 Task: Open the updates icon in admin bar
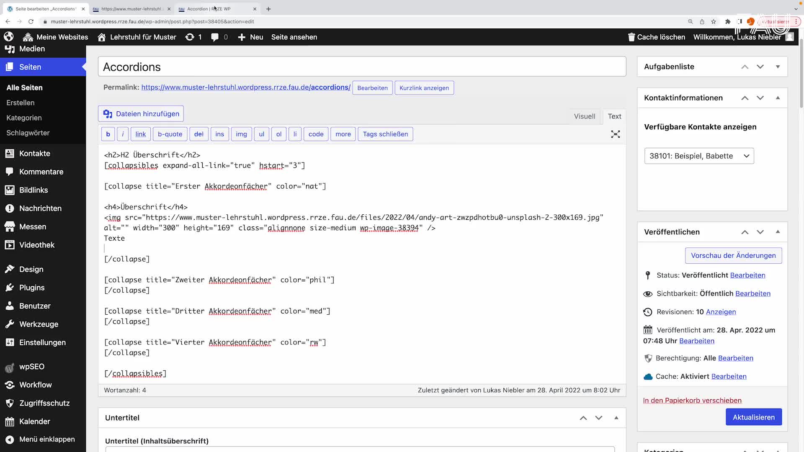190,37
